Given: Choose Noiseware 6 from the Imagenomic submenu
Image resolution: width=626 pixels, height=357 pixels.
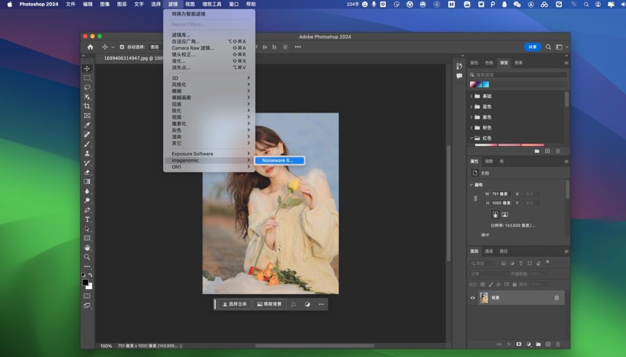Looking at the screenshot, I should pos(279,160).
